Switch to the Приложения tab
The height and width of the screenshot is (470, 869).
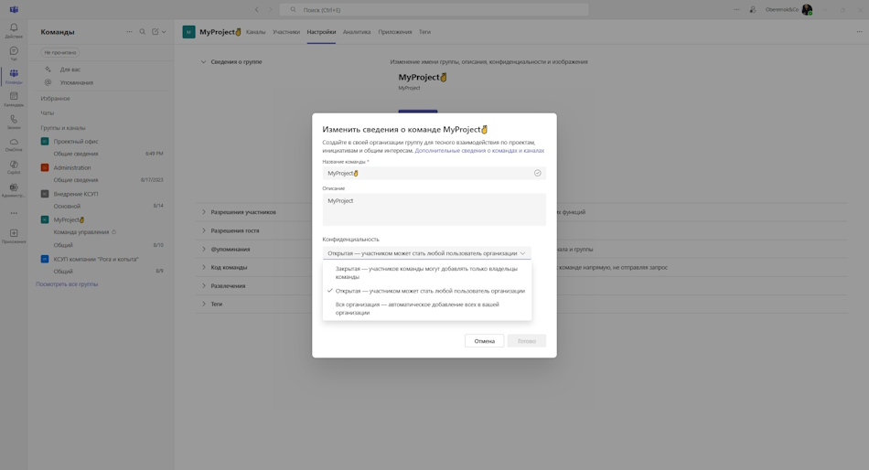point(394,32)
